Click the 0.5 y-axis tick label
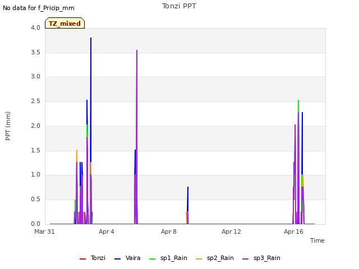 point(35,200)
